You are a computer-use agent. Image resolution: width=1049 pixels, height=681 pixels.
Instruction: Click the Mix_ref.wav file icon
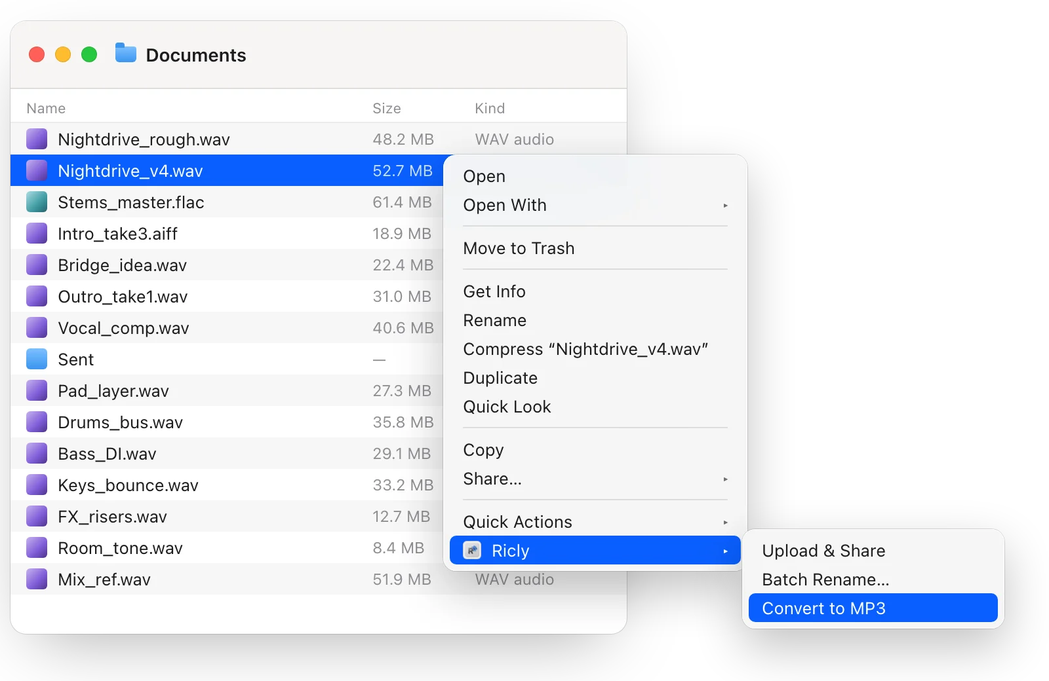point(37,579)
